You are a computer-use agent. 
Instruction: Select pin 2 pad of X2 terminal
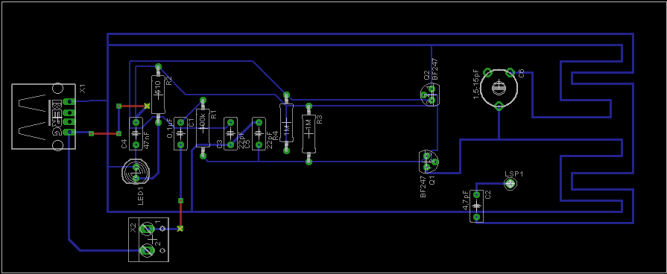pos(148,250)
